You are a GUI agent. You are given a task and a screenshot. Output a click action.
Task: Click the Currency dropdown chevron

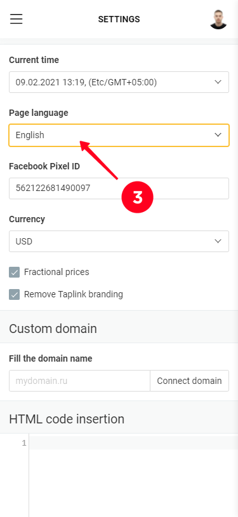pos(218,241)
